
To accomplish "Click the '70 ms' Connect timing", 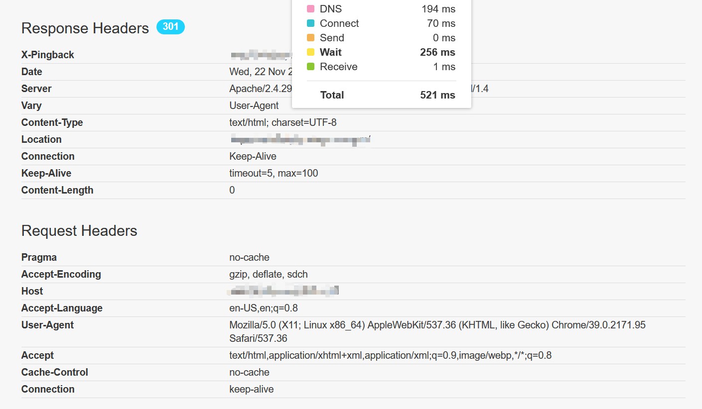I will point(441,23).
